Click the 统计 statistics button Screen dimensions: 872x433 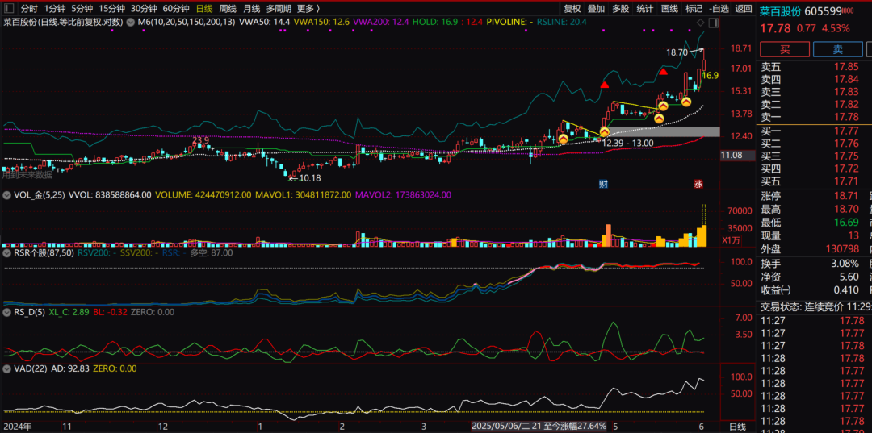point(645,8)
